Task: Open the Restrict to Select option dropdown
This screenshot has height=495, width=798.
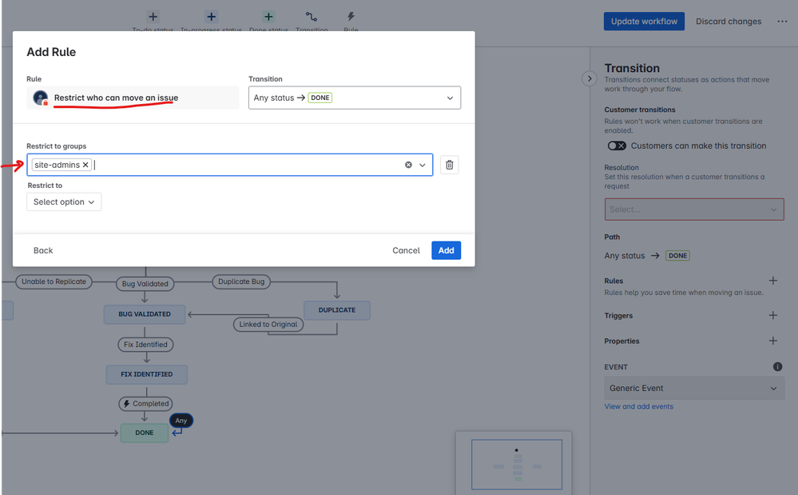Action: click(64, 202)
